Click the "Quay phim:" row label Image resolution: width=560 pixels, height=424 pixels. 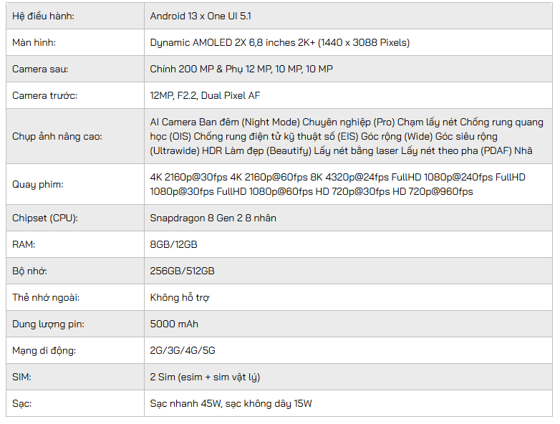[x=38, y=184]
